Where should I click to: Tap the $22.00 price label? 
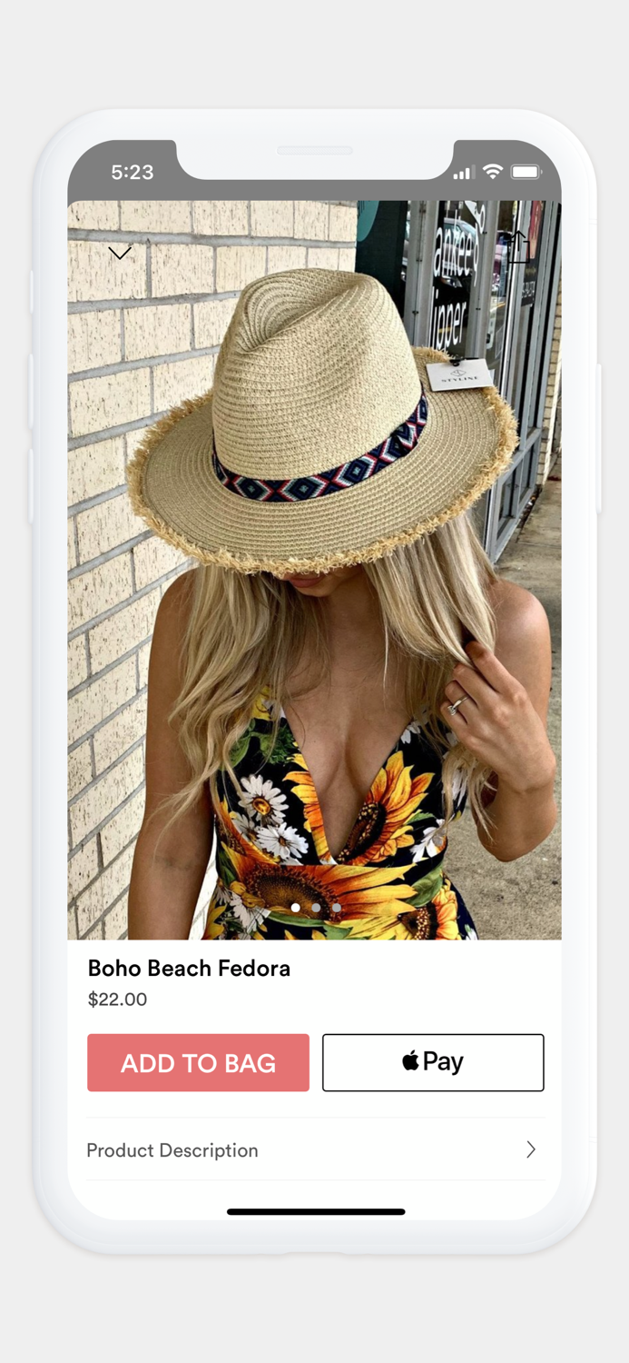coord(117,1000)
